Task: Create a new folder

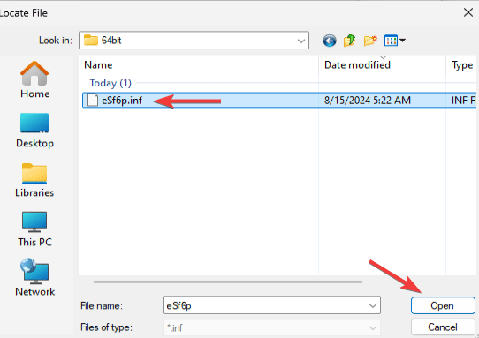Action: 370,41
